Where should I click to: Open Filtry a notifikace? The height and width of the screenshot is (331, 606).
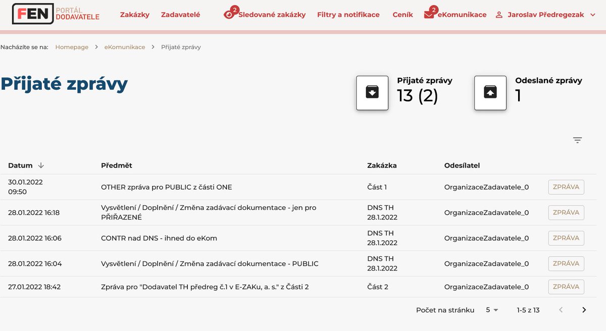pyautogui.click(x=348, y=15)
